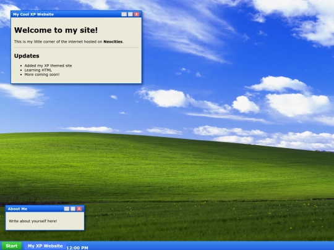
Task: Close the My Cool XP Website window
Action: pos(137,14)
